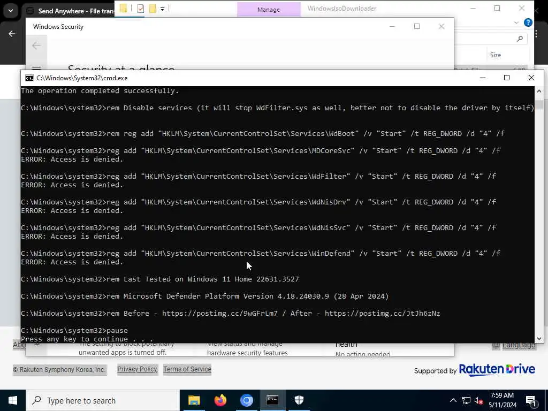548x411 pixels.
Task: Collapse the Explorer ribbon chevron
Action: (516, 22)
